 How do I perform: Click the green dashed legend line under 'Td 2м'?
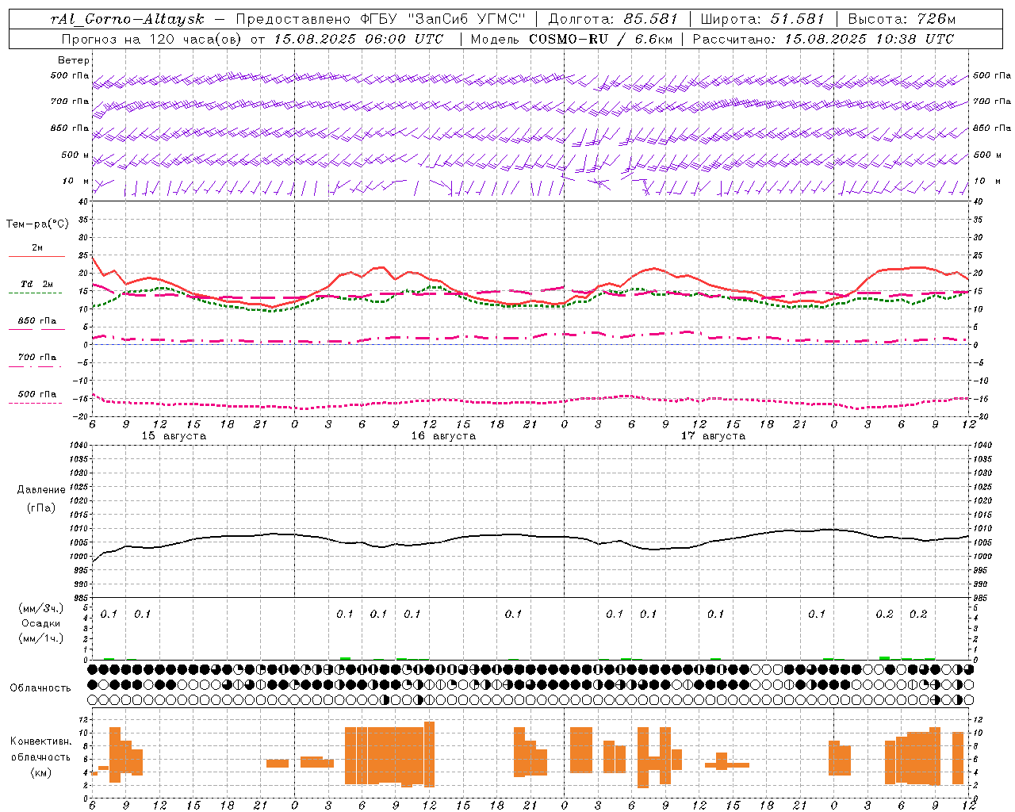pyautogui.click(x=37, y=293)
